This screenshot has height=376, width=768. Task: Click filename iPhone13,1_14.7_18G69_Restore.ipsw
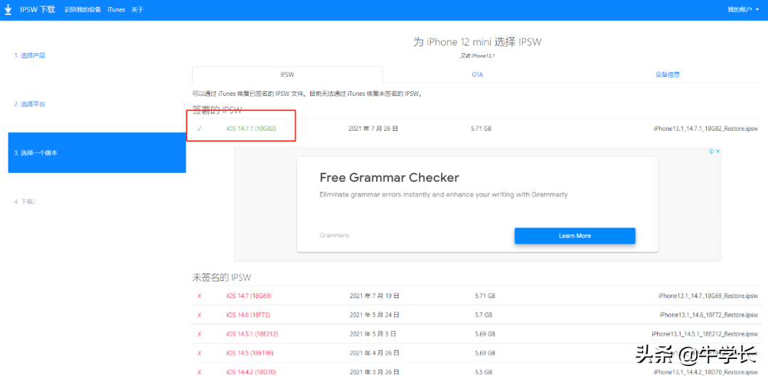coord(708,296)
